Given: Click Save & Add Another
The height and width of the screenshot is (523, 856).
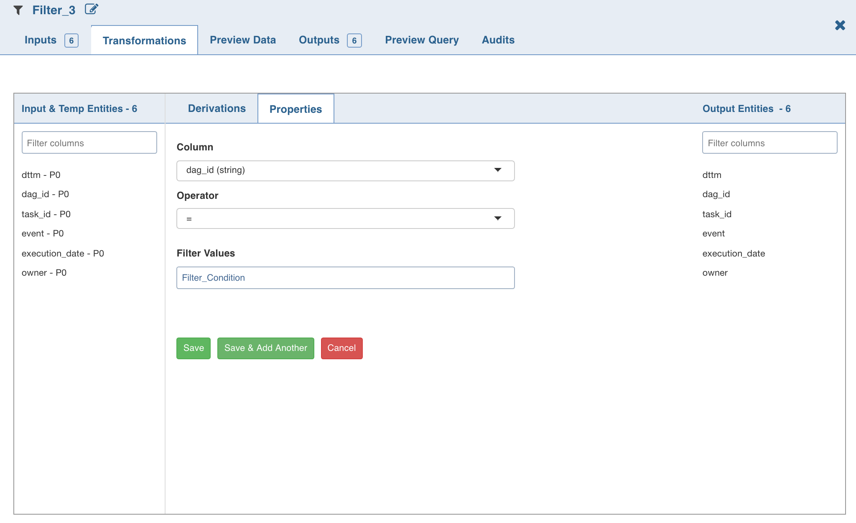Looking at the screenshot, I should tap(266, 348).
